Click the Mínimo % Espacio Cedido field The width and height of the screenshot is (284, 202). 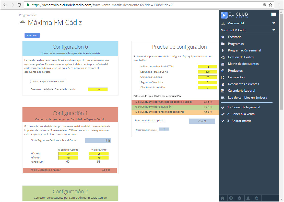point(68,158)
